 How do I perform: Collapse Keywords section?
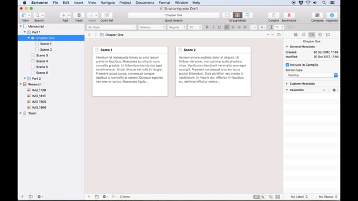[287, 90]
